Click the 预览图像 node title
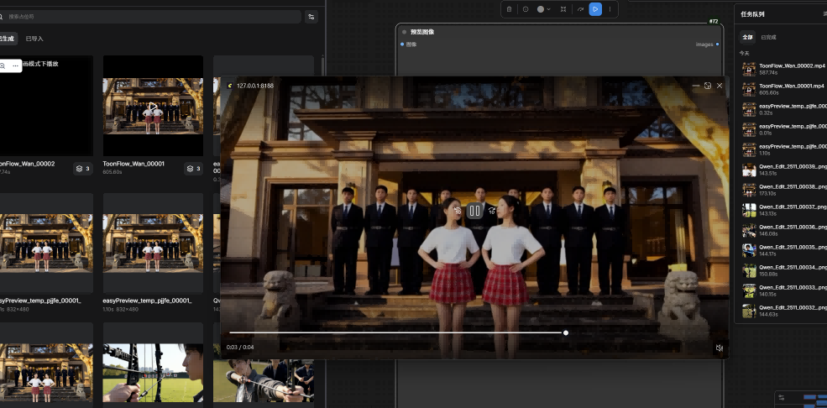827x408 pixels. (x=422, y=32)
